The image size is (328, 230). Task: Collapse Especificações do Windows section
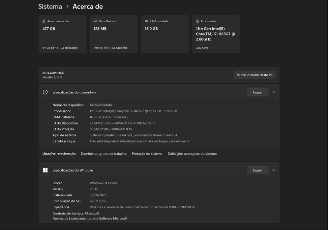[274, 170]
